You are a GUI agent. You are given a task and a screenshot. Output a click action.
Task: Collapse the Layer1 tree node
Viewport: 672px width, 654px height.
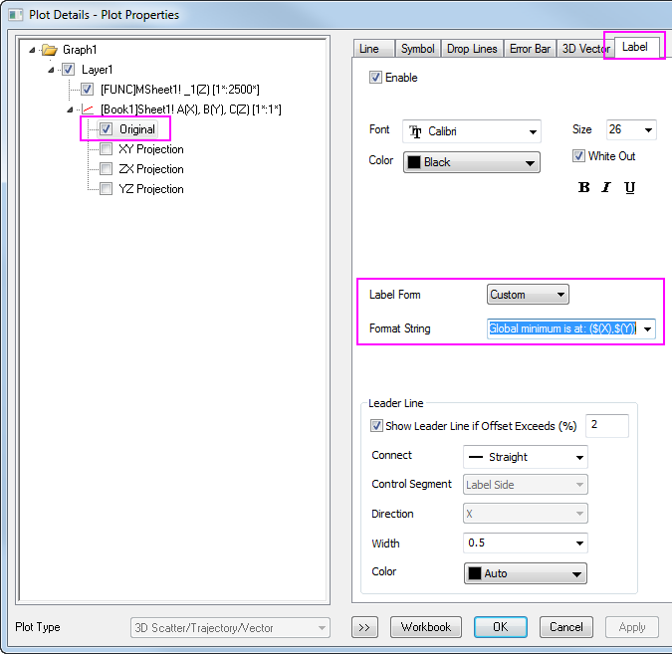coord(50,70)
